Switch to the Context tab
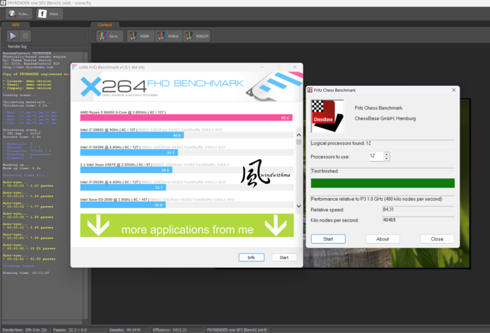Viewport: 490px width, 333px height. (x=105, y=25)
